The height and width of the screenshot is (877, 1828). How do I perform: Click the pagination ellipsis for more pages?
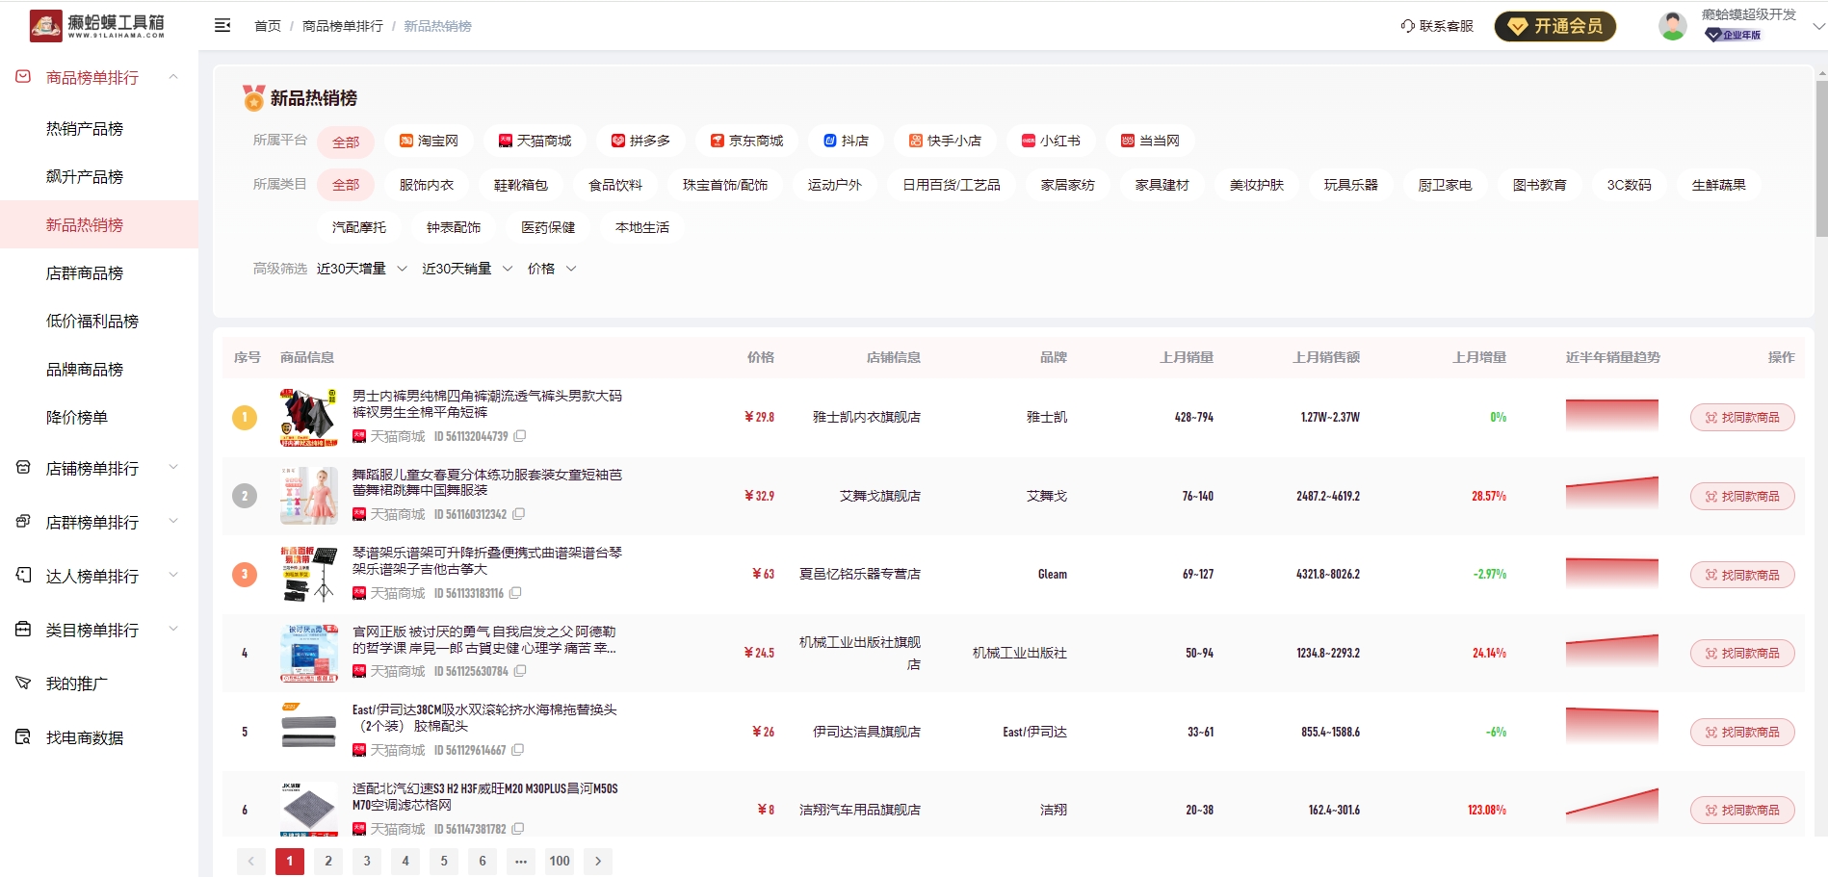pos(521,861)
